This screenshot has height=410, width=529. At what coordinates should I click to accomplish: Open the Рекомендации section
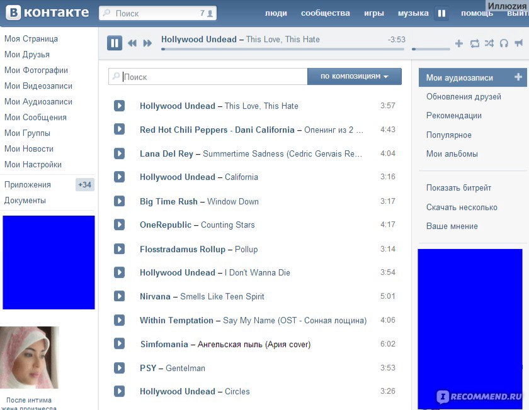pos(454,116)
